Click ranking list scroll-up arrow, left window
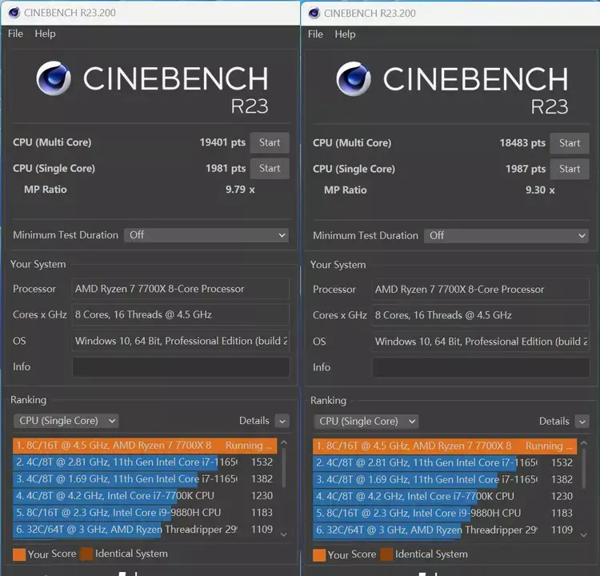This screenshot has width=600, height=576. click(283, 442)
